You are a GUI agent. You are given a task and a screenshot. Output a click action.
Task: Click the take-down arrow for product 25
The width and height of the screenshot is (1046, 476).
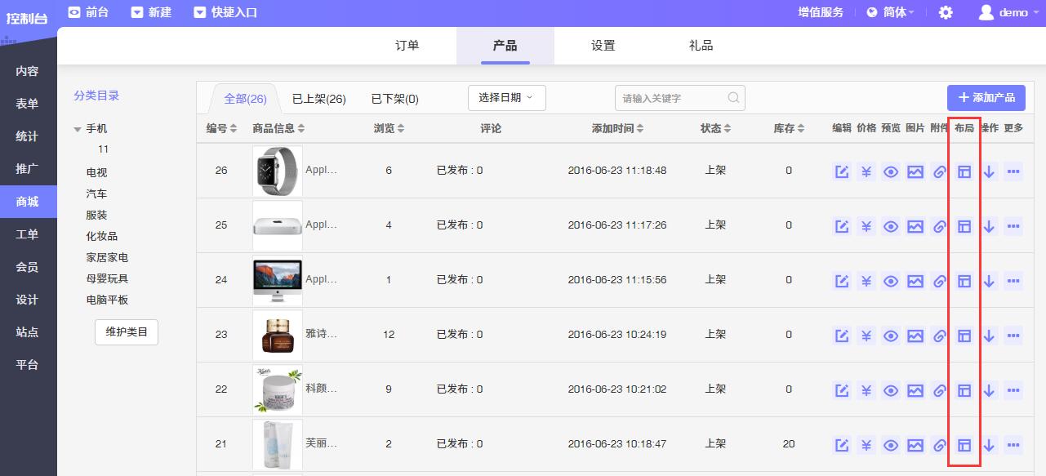tap(989, 226)
